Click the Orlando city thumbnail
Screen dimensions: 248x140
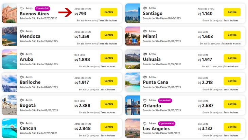132,105
